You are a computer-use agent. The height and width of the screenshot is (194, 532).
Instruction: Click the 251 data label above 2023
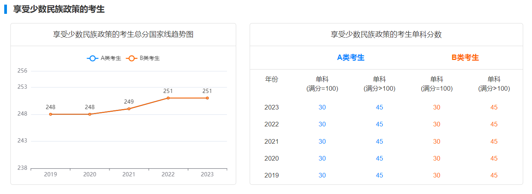pos(207,91)
